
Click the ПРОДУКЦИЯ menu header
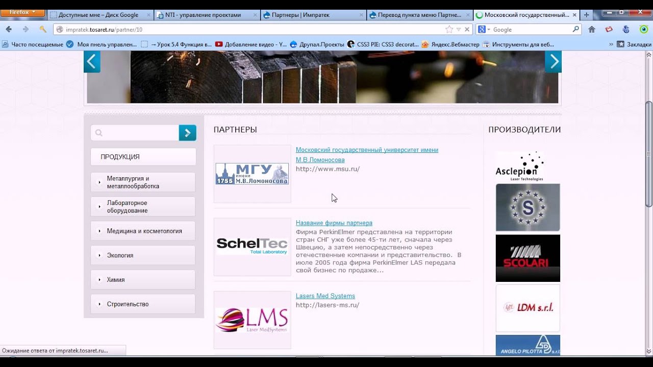[143, 157]
